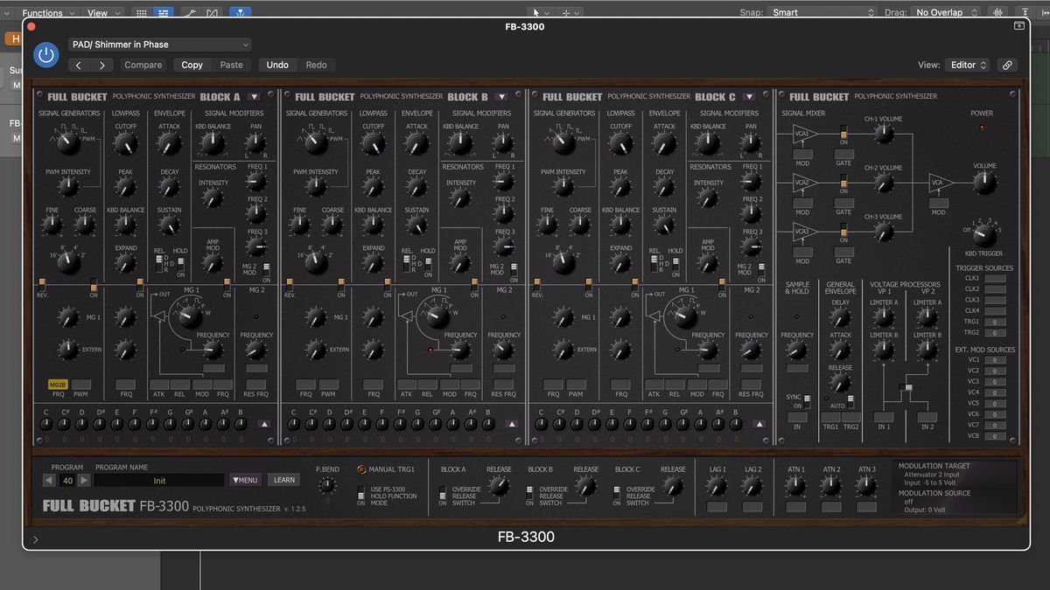The image size is (1050, 590).
Task: Toggle Use PS-3300 Hold Function Mode switch
Action: pos(360,494)
